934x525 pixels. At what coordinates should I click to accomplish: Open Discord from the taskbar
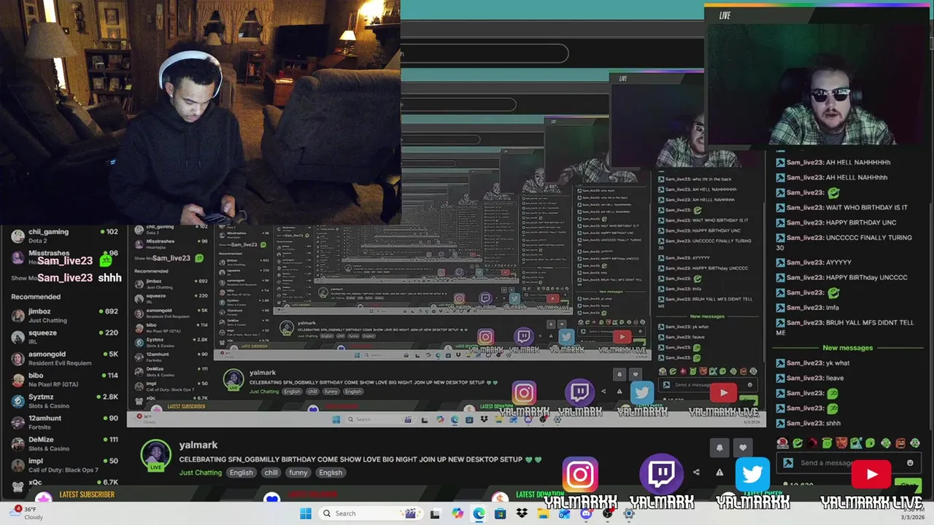(586, 513)
